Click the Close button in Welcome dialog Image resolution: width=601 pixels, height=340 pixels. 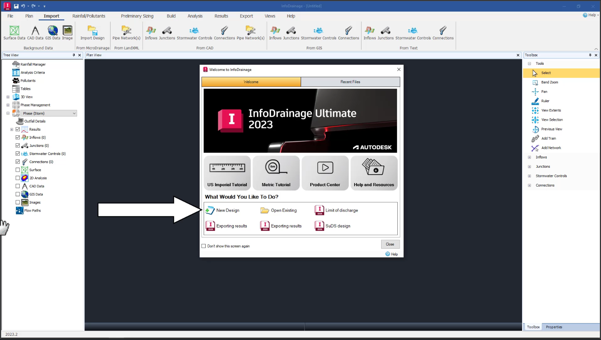click(x=390, y=244)
